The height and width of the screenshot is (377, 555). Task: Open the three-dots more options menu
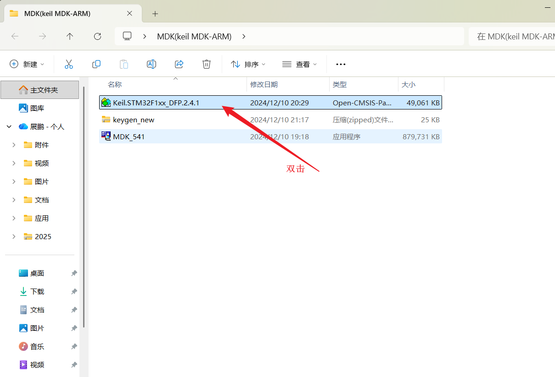[x=341, y=64]
